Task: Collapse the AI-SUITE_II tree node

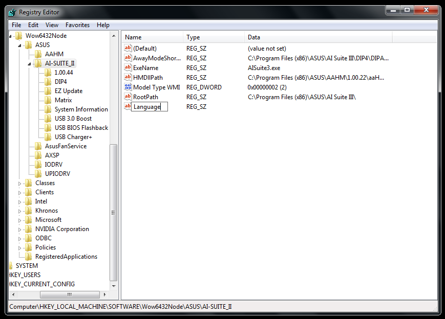Action: pos(30,64)
